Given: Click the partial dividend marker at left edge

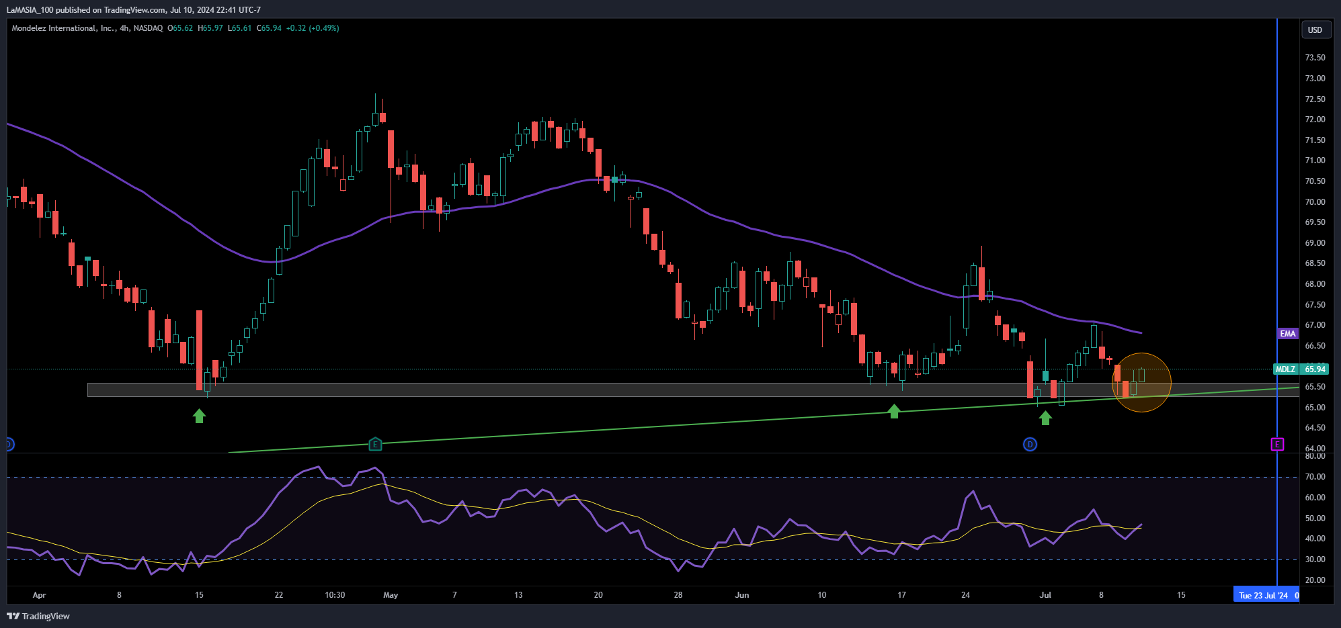Looking at the screenshot, I should click(x=9, y=444).
